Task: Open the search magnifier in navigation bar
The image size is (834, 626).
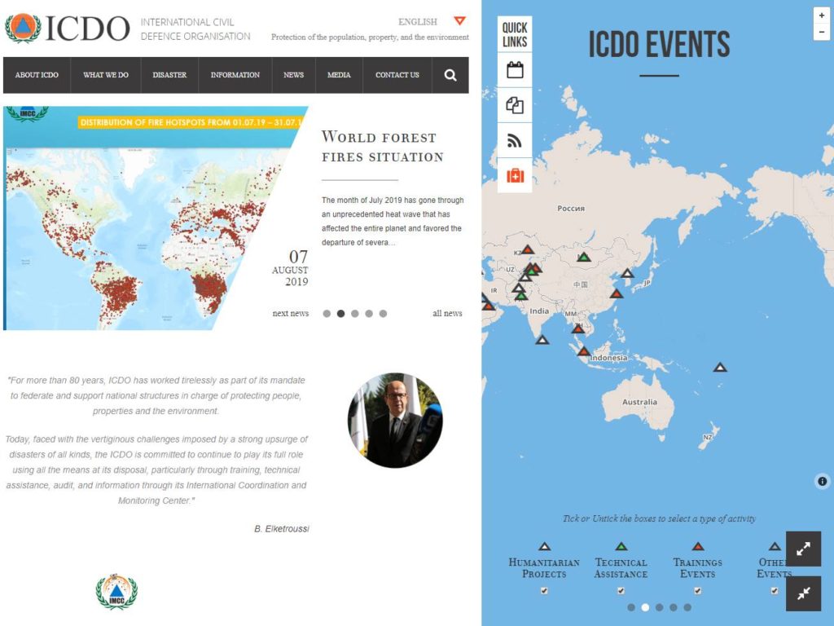Action: [x=450, y=75]
